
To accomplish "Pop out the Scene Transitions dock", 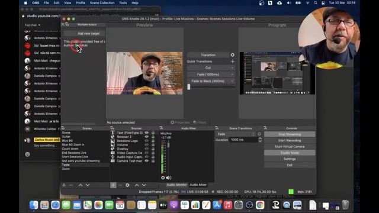I will tap(217, 128).
